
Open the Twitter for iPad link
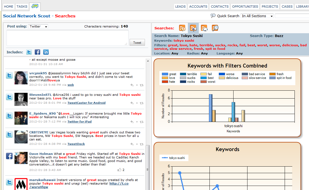click(79, 122)
